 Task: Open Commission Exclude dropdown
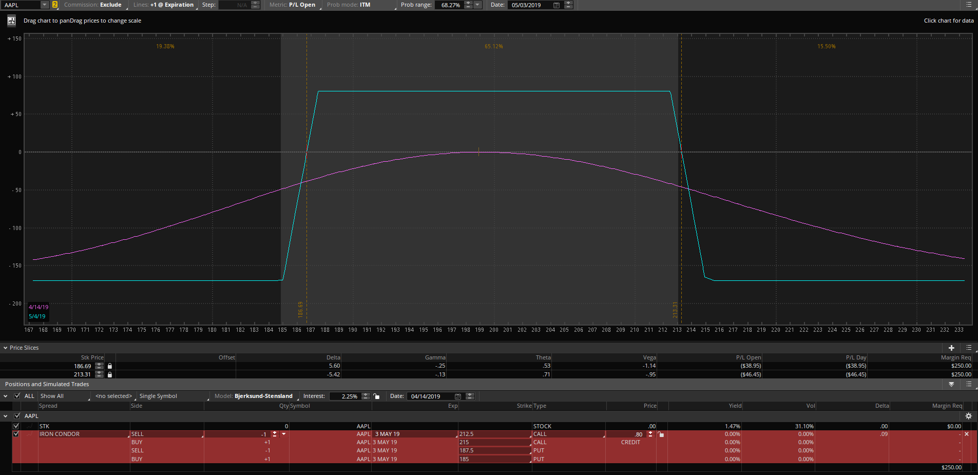click(95, 5)
